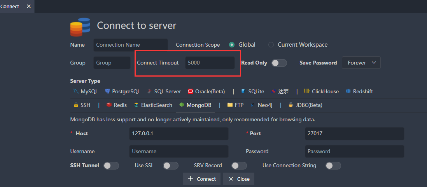This screenshot has height=187, width=427.
Task: Pick the Oracle(Beta) server type
Action: point(206,91)
